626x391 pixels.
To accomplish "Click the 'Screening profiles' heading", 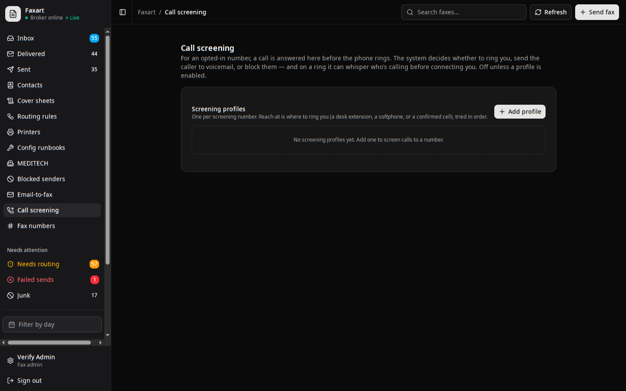I will (x=218, y=109).
